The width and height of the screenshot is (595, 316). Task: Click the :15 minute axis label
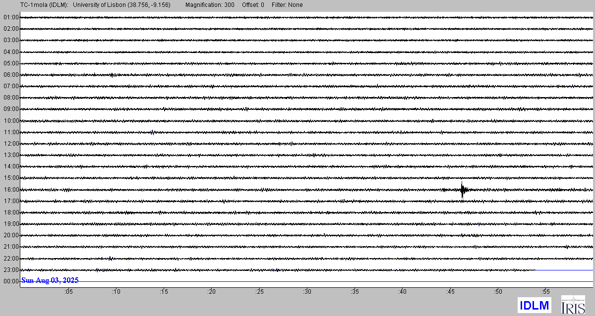(164, 293)
